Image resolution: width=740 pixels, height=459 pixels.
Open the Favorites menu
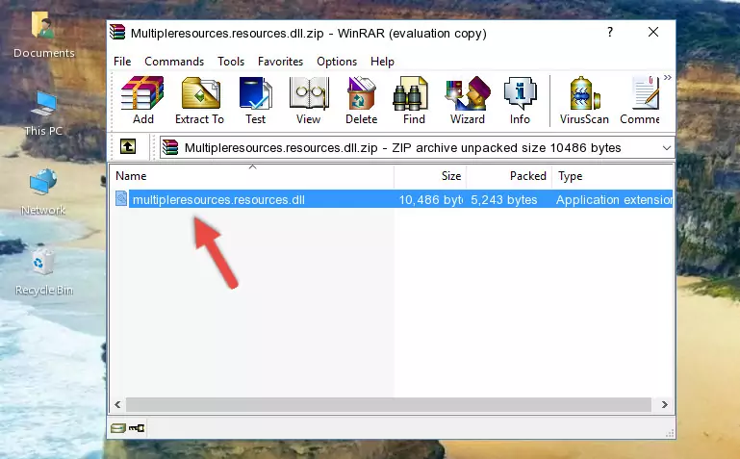point(280,62)
